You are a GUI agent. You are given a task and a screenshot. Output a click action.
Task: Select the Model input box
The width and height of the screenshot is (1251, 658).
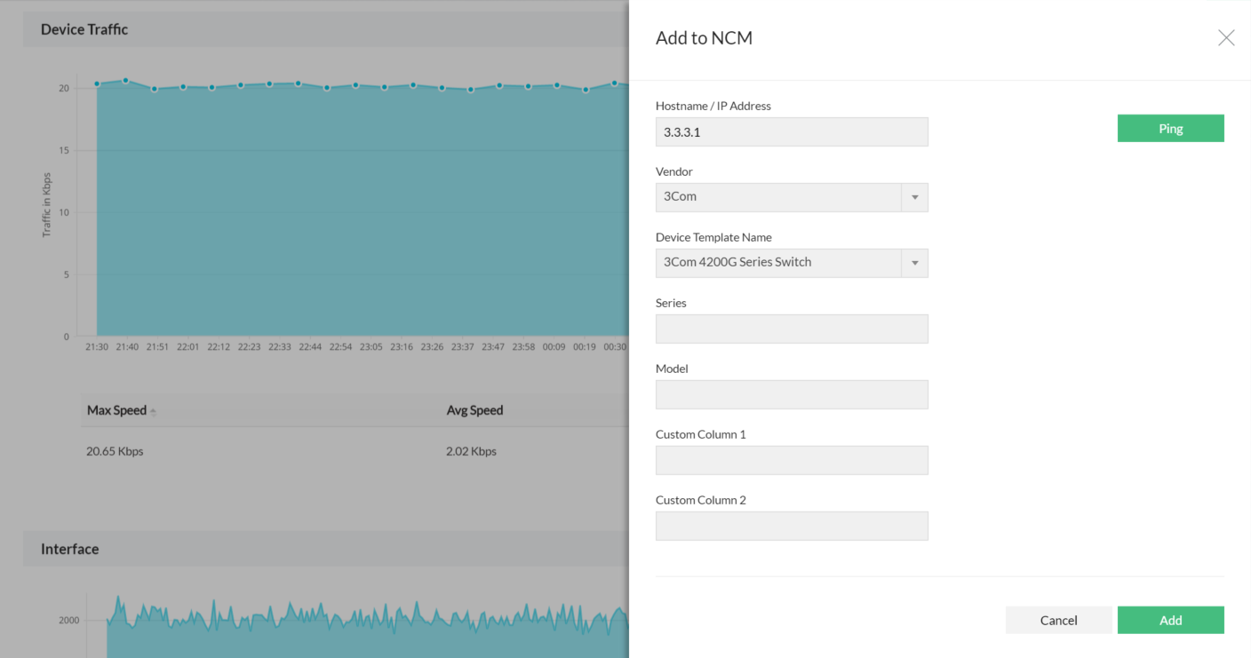pyautogui.click(x=792, y=394)
